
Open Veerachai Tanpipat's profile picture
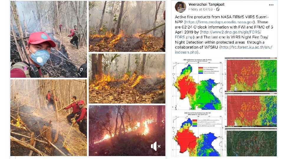(180, 7)
